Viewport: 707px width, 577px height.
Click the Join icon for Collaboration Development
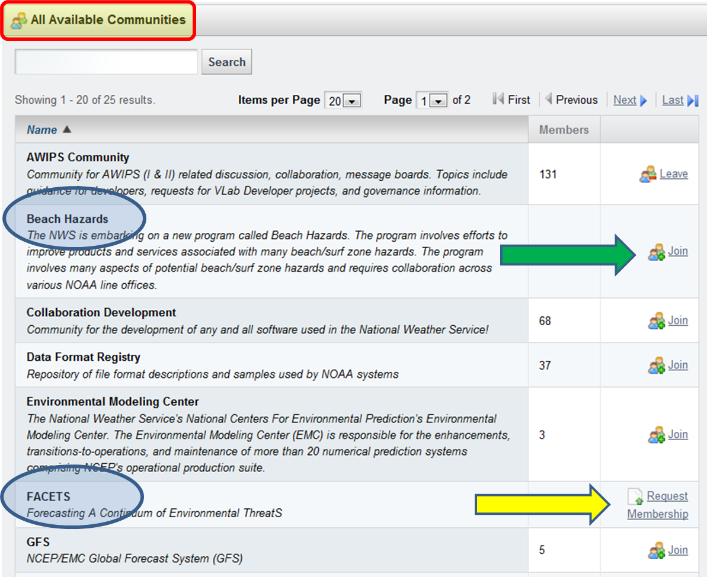[x=657, y=321]
